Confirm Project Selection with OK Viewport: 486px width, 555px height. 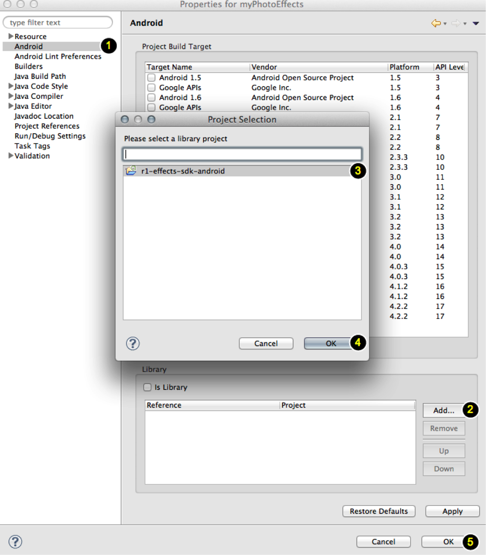(331, 343)
